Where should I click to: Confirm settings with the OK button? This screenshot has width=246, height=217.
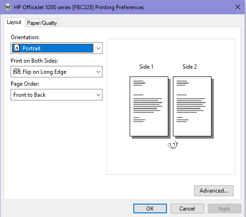click(150, 209)
